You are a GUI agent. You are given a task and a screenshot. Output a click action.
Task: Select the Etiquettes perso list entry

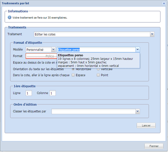pyautogui.click(x=99, y=61)
